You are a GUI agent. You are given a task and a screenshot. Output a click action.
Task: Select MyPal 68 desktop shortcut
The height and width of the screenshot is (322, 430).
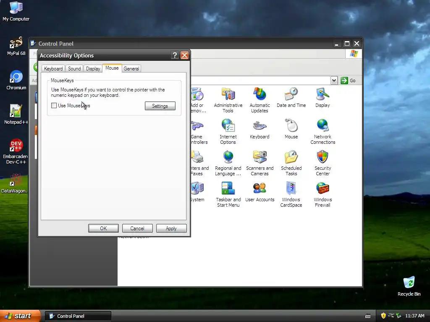click(x=16, y=46)
